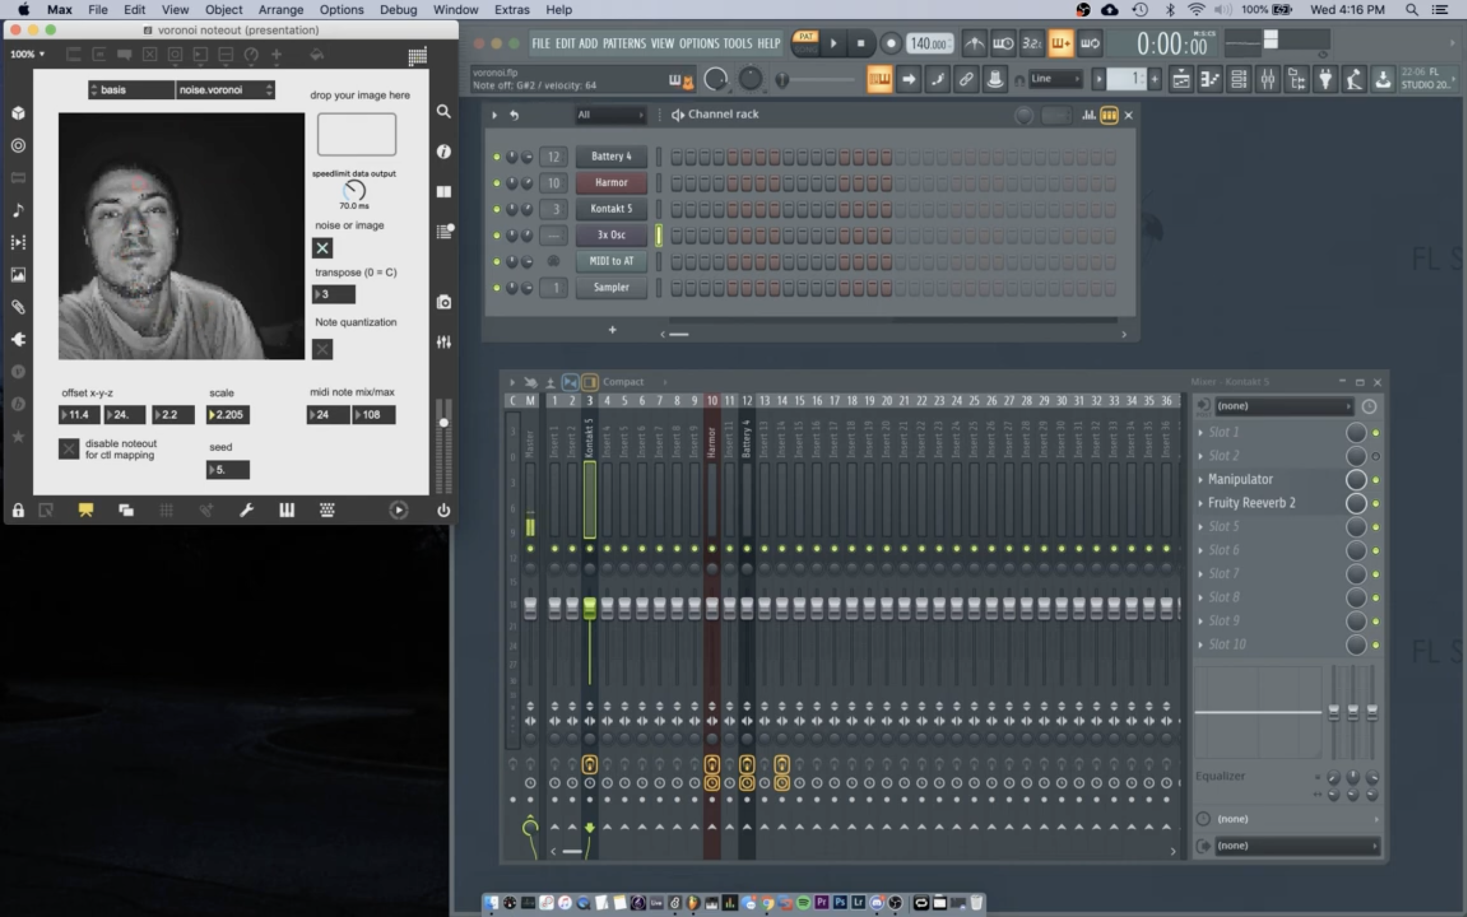Open the Max inspector info icon
This screenshot has width=1467, height=917.
coord(443,152)
